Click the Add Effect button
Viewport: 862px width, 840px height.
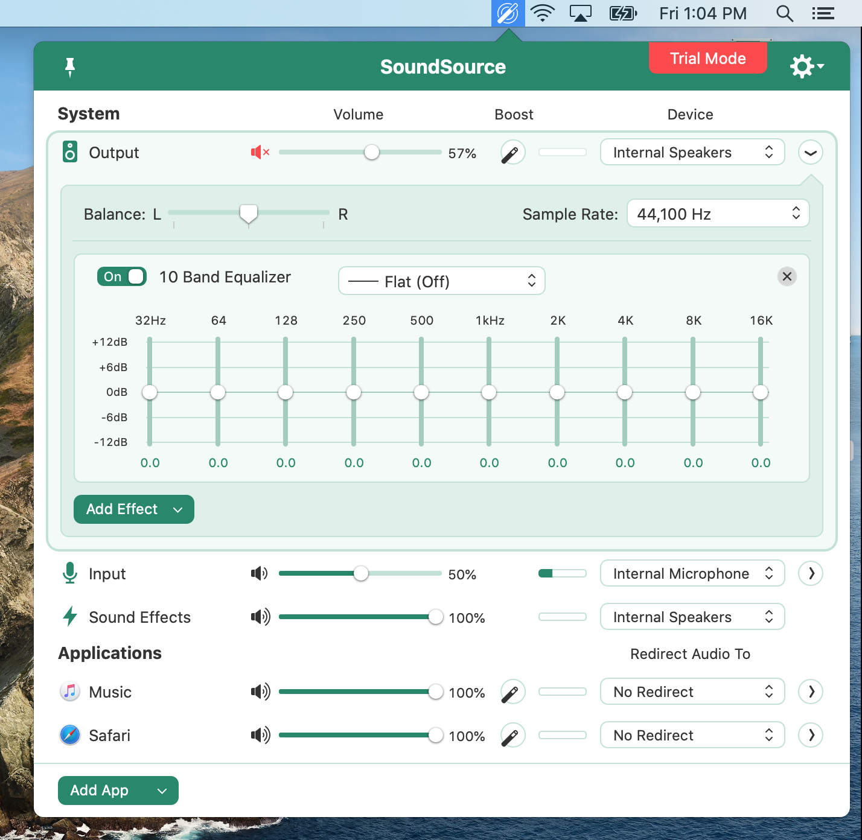[134, 509]
